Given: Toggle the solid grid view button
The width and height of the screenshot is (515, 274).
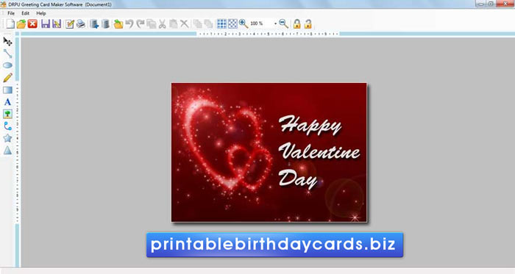Looking at the screenshot, I should coord(221,24).
